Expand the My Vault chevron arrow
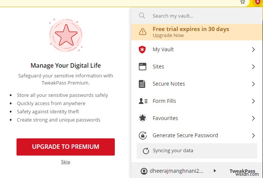 click(x=253, y=49)
